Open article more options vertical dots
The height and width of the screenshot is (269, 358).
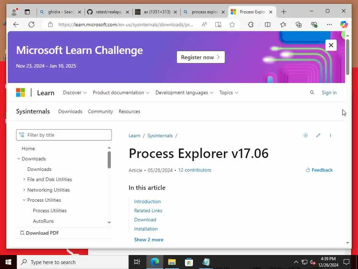[330, 136]
